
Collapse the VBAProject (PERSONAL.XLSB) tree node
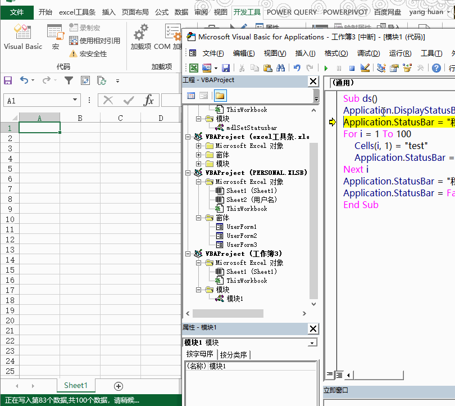[x=189, y=173]
